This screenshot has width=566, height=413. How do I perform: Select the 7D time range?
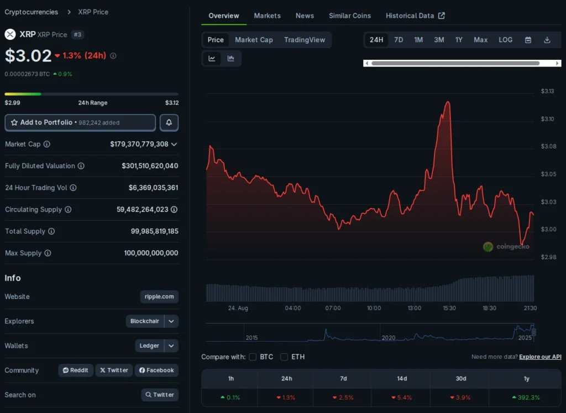point(399,40)
